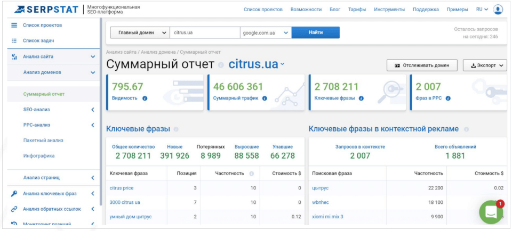Screen dimensions: 512x231
Task: Click the key icon for Анализ ключевых фраз
Action: coord(14,194)
